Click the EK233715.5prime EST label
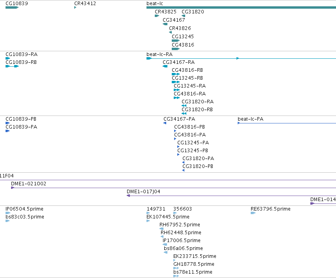This screenshot has width=336, height=278. pyautogui.click(x=195, y=256)
